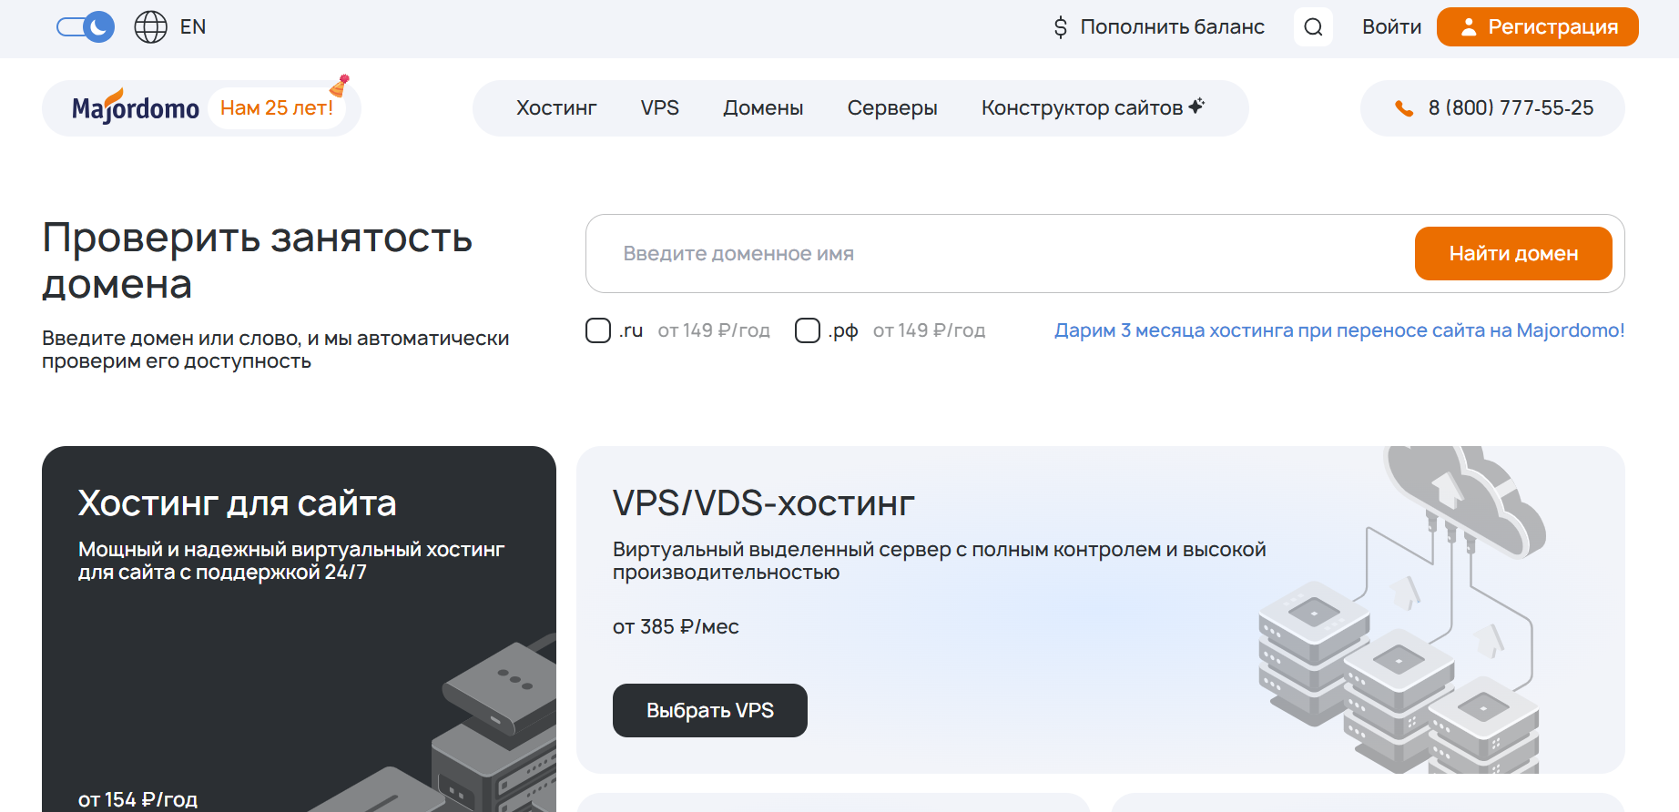Click the globe language icon
1679x812 pixels.
tap(151, 27)
